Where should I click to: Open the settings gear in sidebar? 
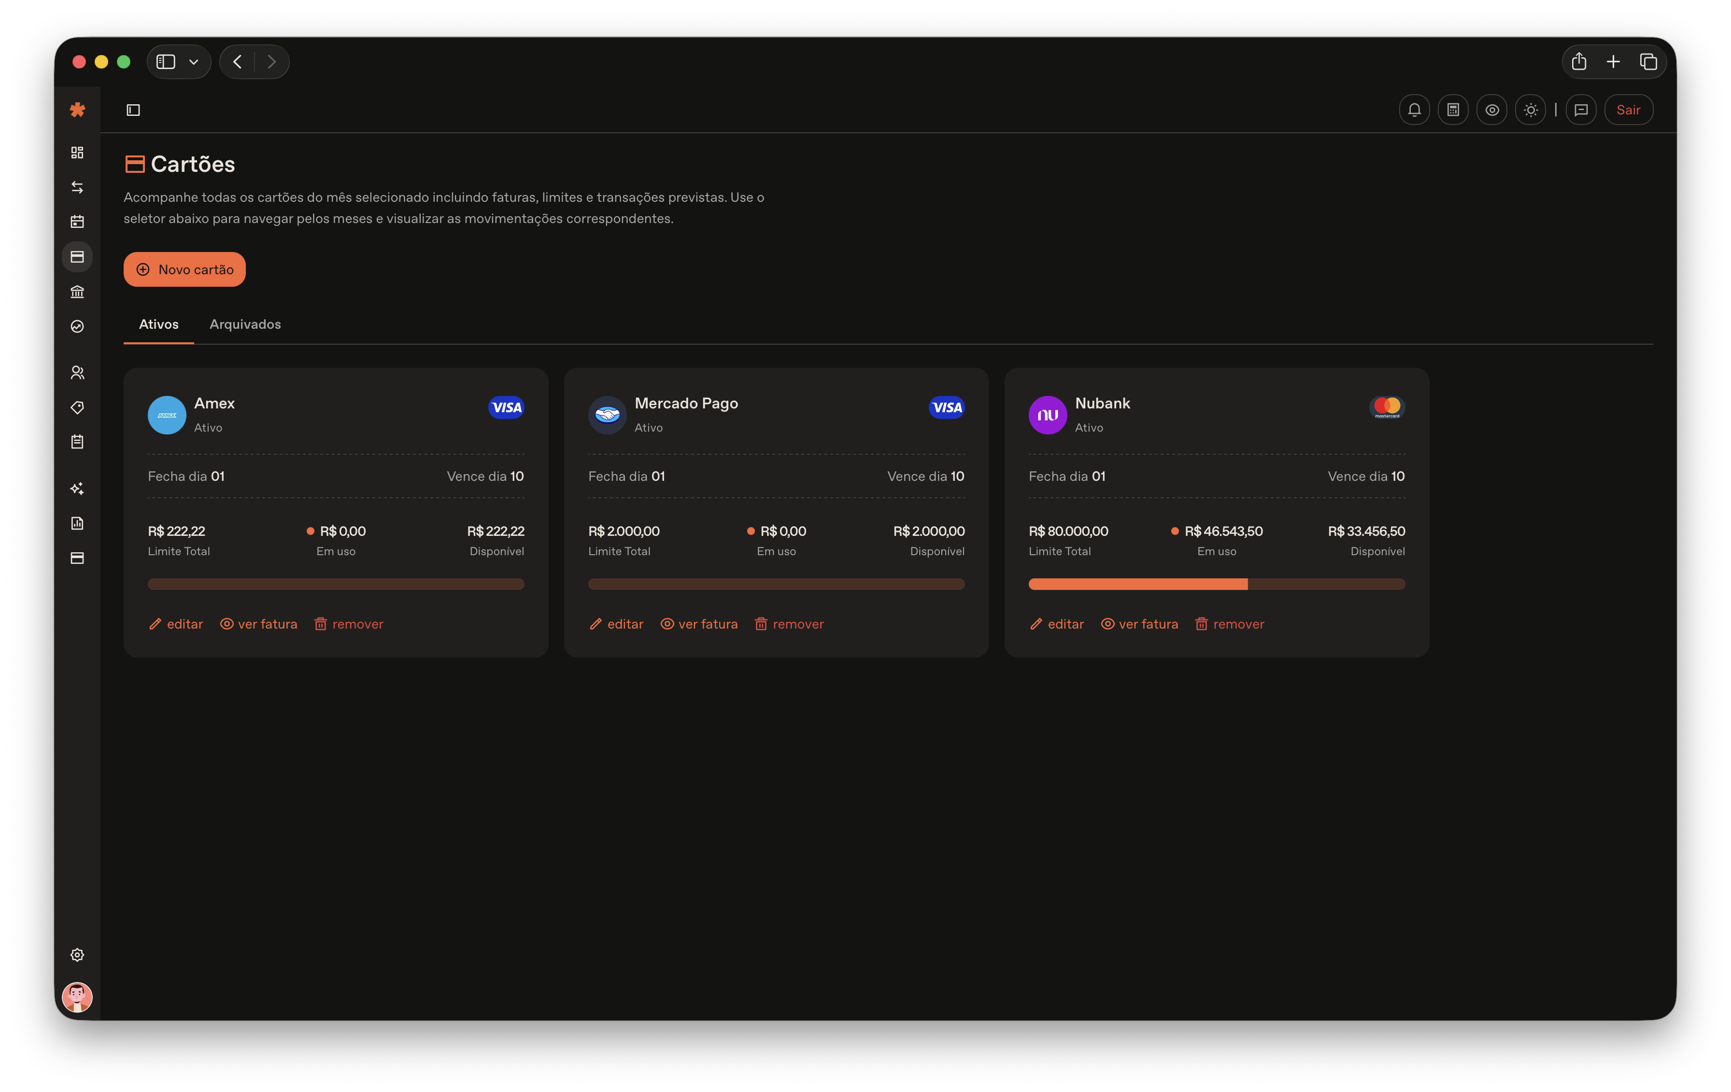click(77, 955)
